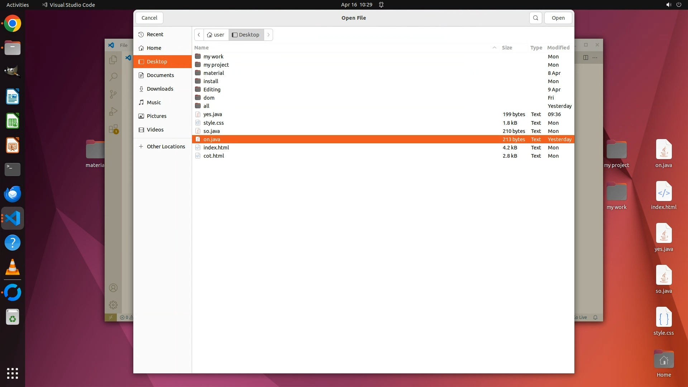The image size is (688, 387).
Task: Open the Extensions icon in activity bar
Action: click(x=113, y=129)
